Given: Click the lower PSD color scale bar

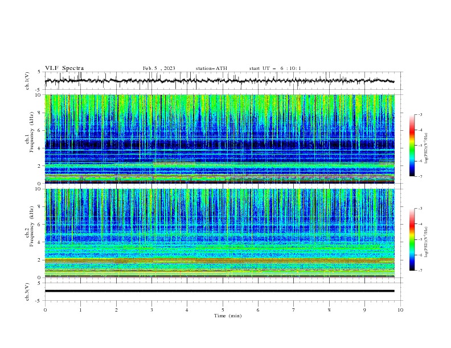Looking at the screenshot, I should coord(412,239).
